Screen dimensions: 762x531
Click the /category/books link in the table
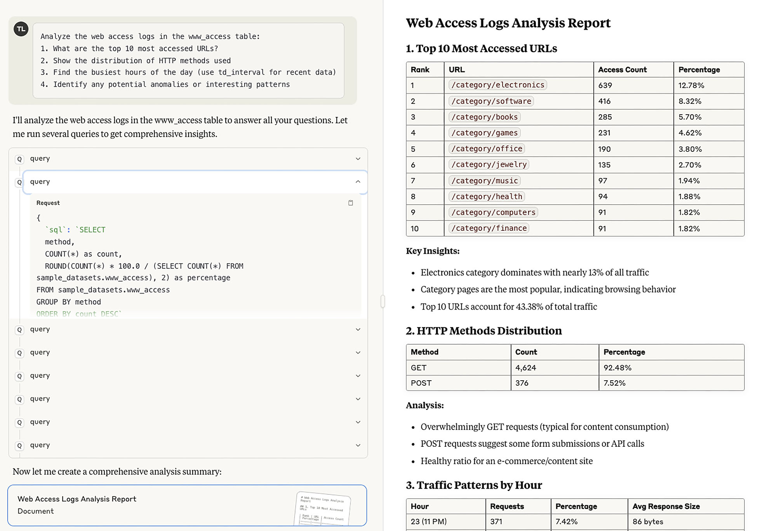(484, 117)
